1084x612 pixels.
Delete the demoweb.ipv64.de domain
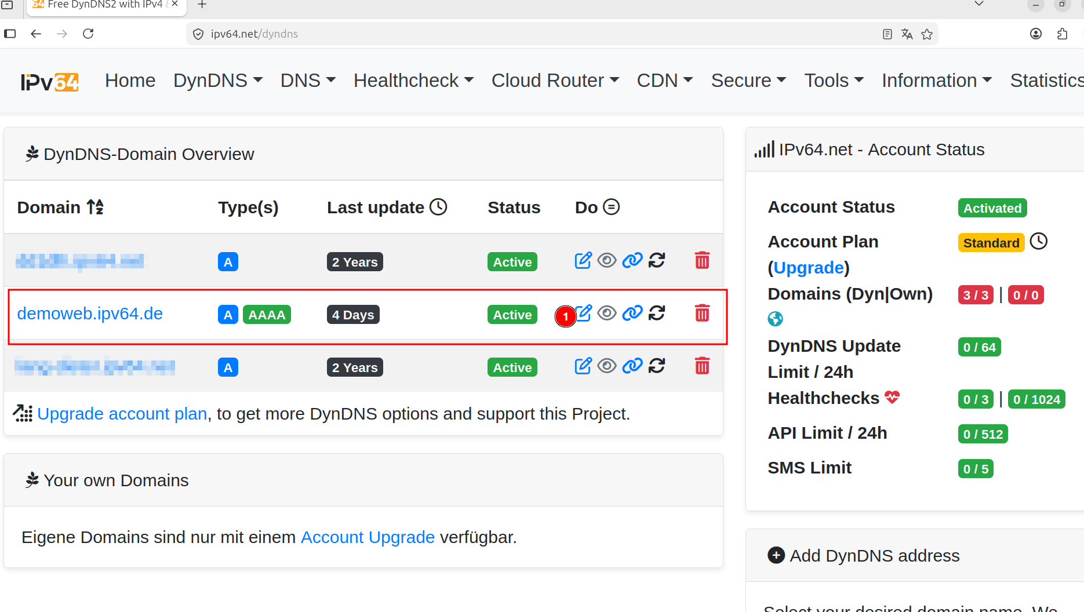[702, 313]
